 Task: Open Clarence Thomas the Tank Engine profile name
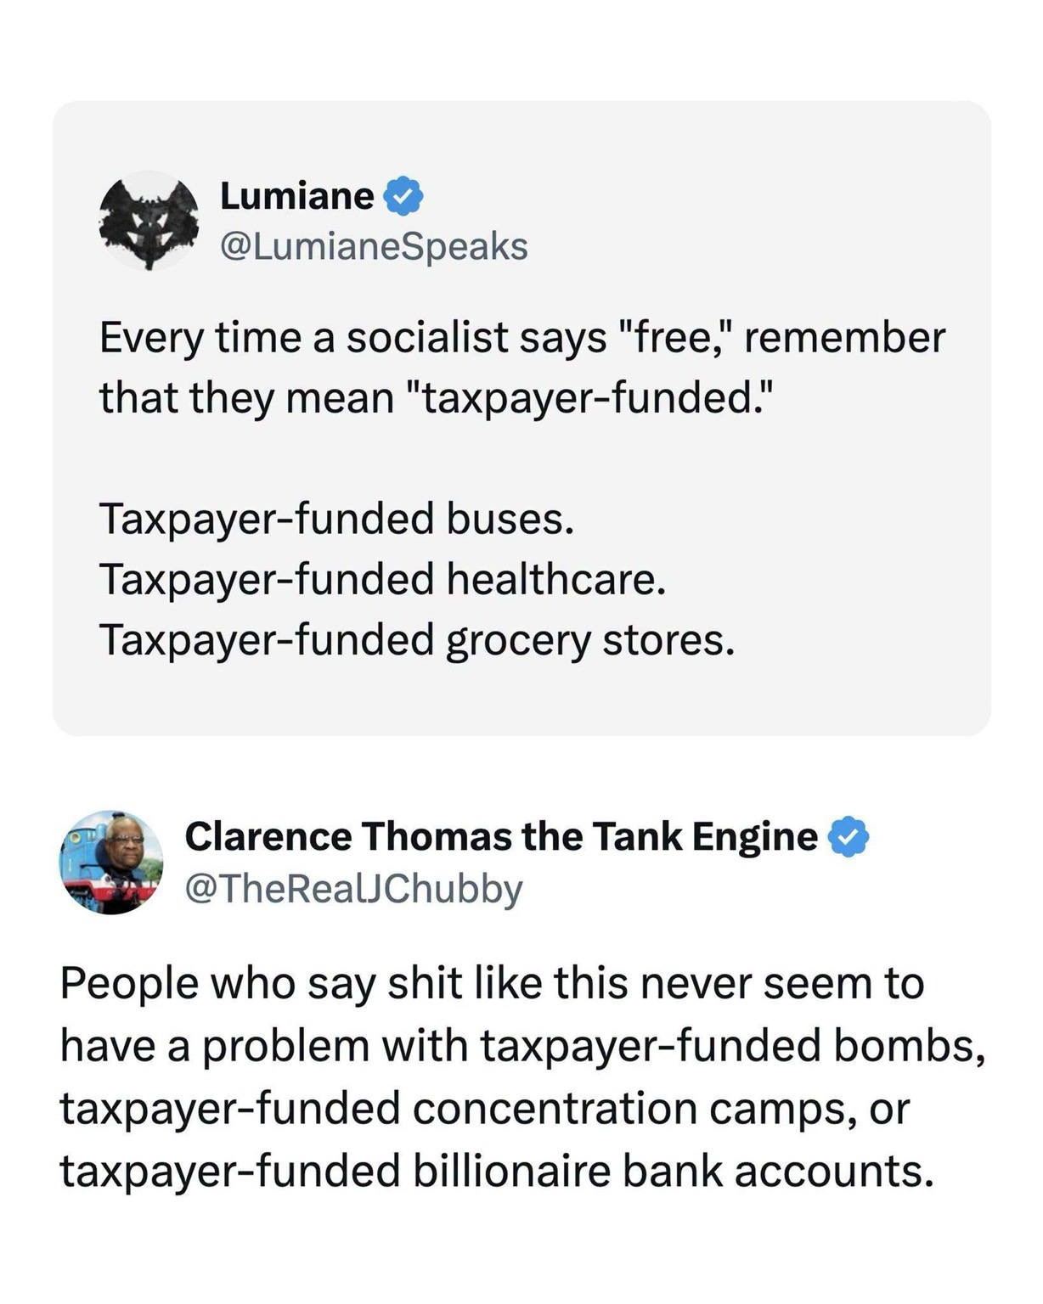pos(501,836)
